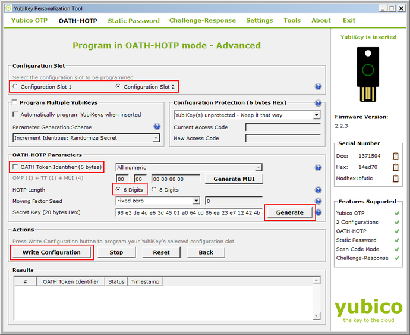Click Status column header
Screen dimensions: 410x335
point(116,281)
